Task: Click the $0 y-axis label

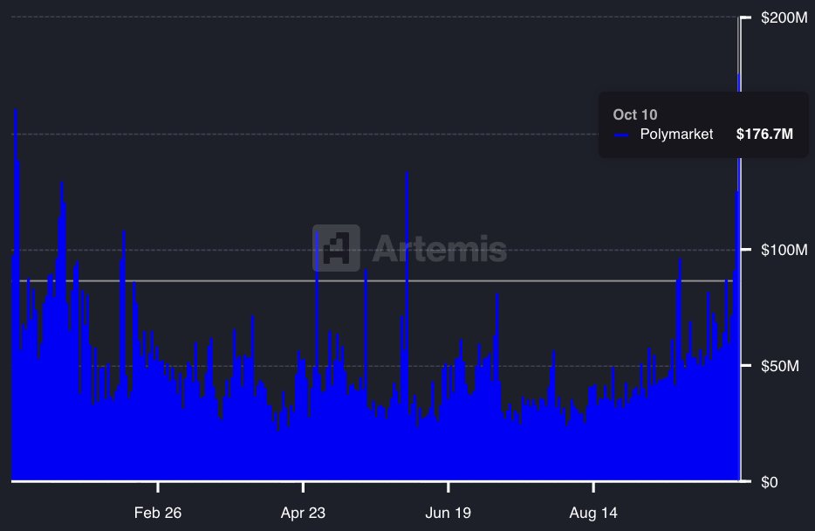Action: click(770, 482)
